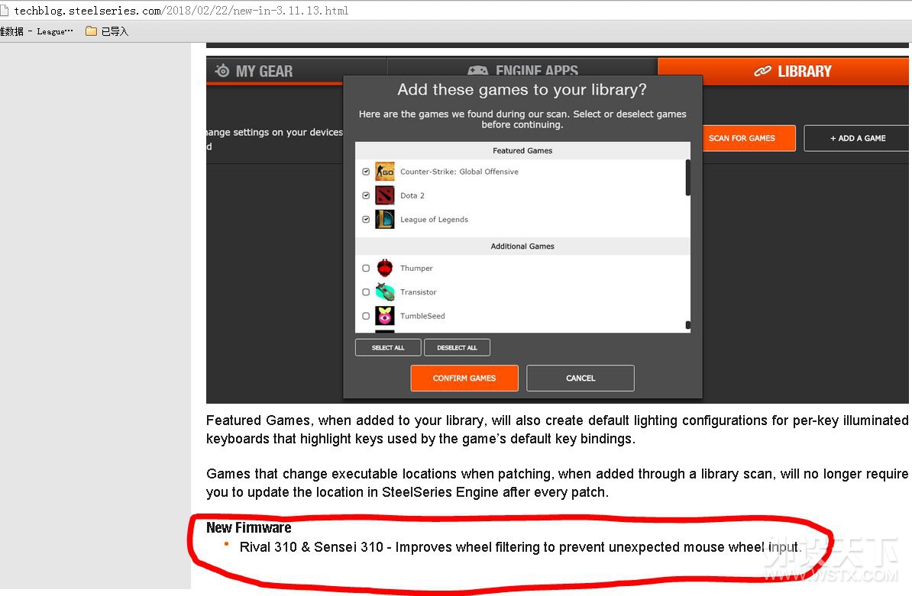
Task: Select the Dota 2 label
Action: coord(412,195)
